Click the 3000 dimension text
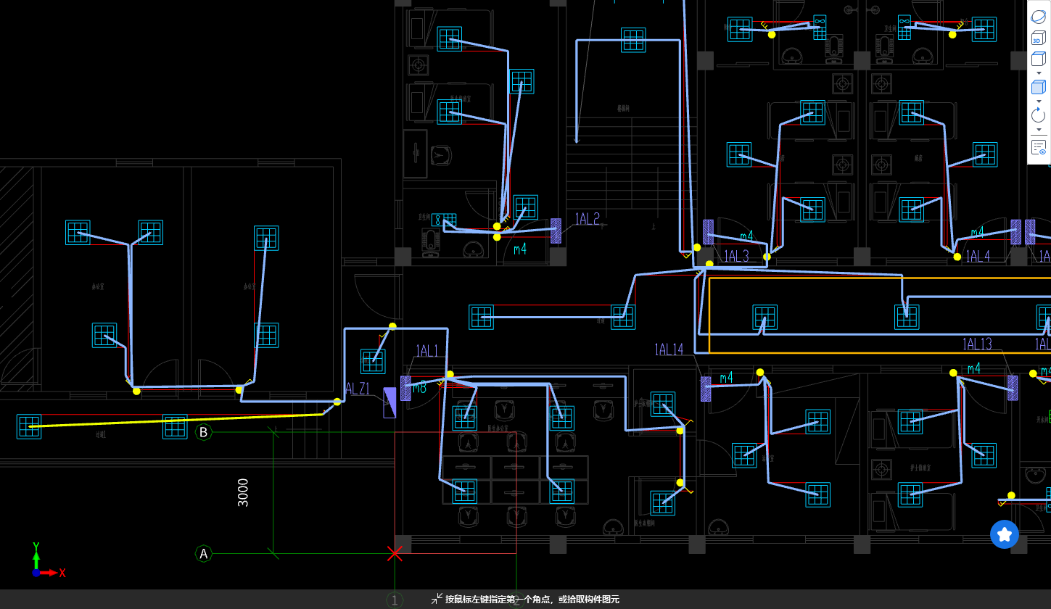Image resolution: width=1051 pixels, height=609 pixels. tap(244, 492)
